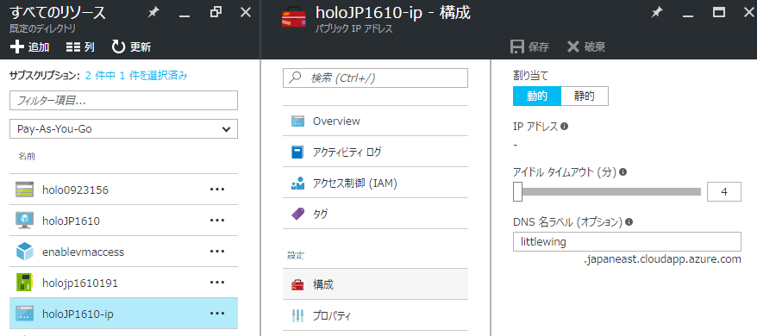Select Static (静的) assignment
The width and height of the screenshot is (757, 336).
[585, 96]
